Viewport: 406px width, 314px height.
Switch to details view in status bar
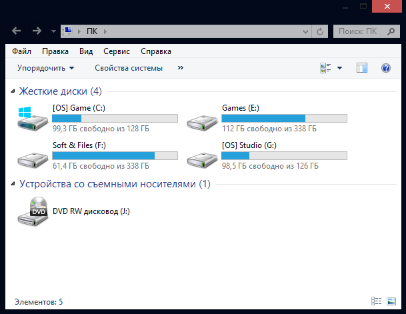click(x=376, y=302)
